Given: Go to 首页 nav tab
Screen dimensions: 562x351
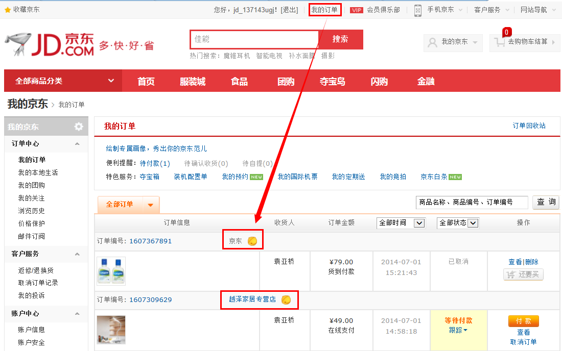Looking at the screenshot, I should point(146,82).
